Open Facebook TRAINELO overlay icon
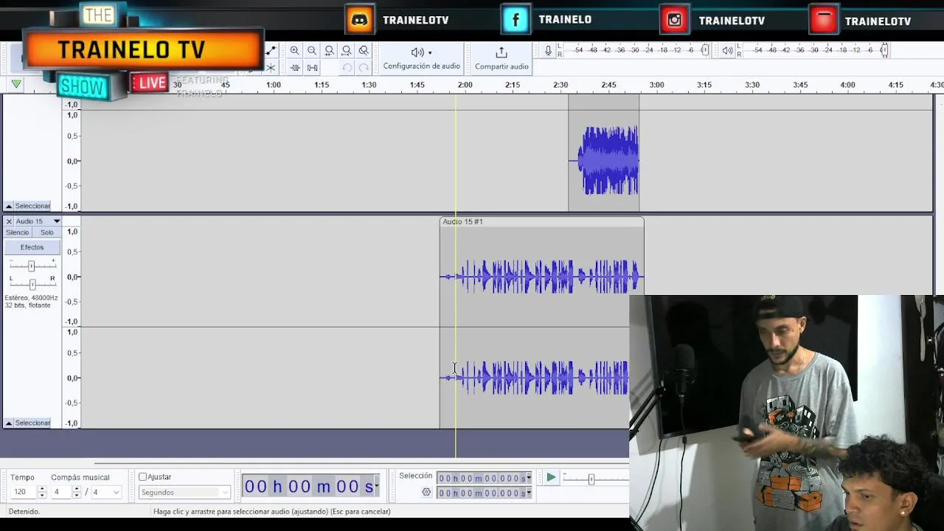Screen dimensions: 944x531 pos(516,20)
